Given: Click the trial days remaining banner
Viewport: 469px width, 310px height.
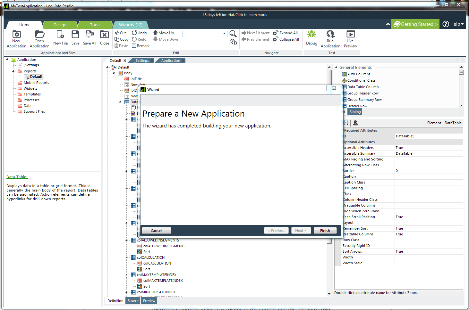Looking at the screenshot, I should tap(234, 15).
